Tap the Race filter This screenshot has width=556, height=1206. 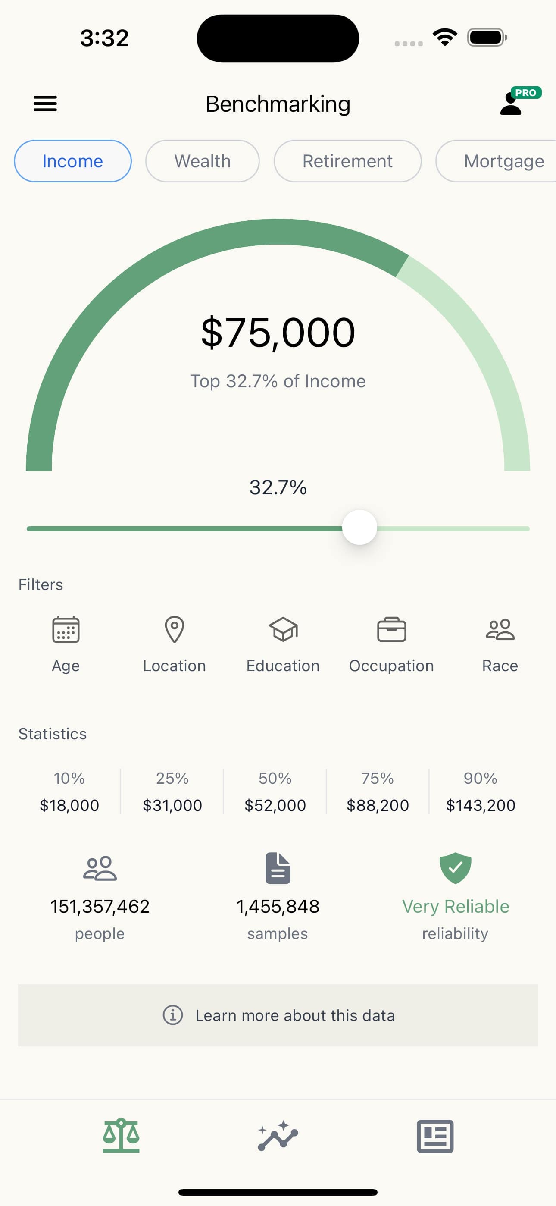click(x=500, y=643)
